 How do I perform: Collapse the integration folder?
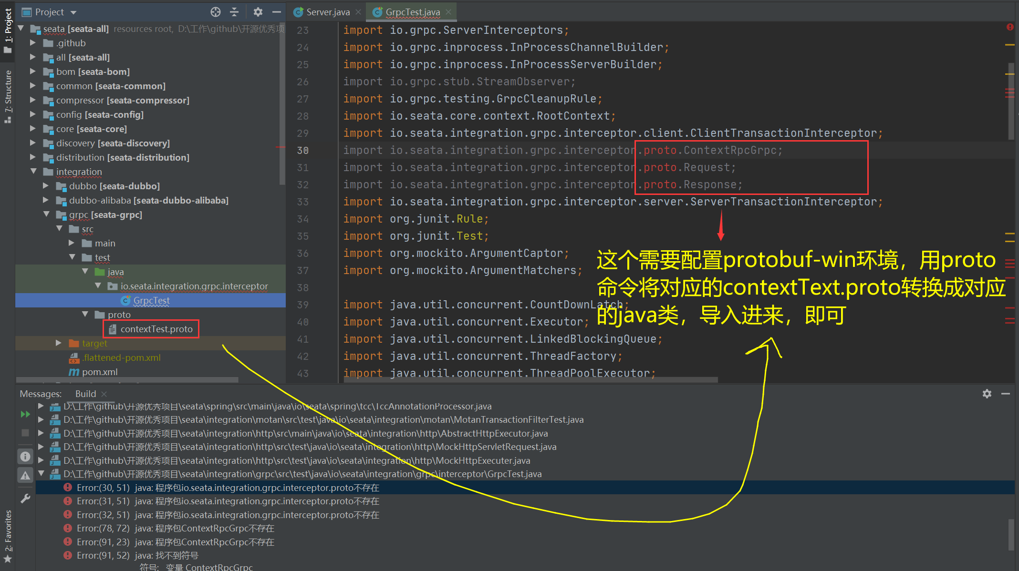[33, 171]
